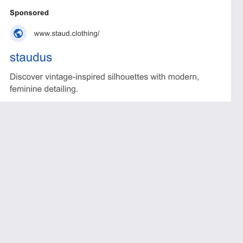This screenshot has width=243, height=243.
Task: Click the word Discover in the description
Action: [26, 77]
